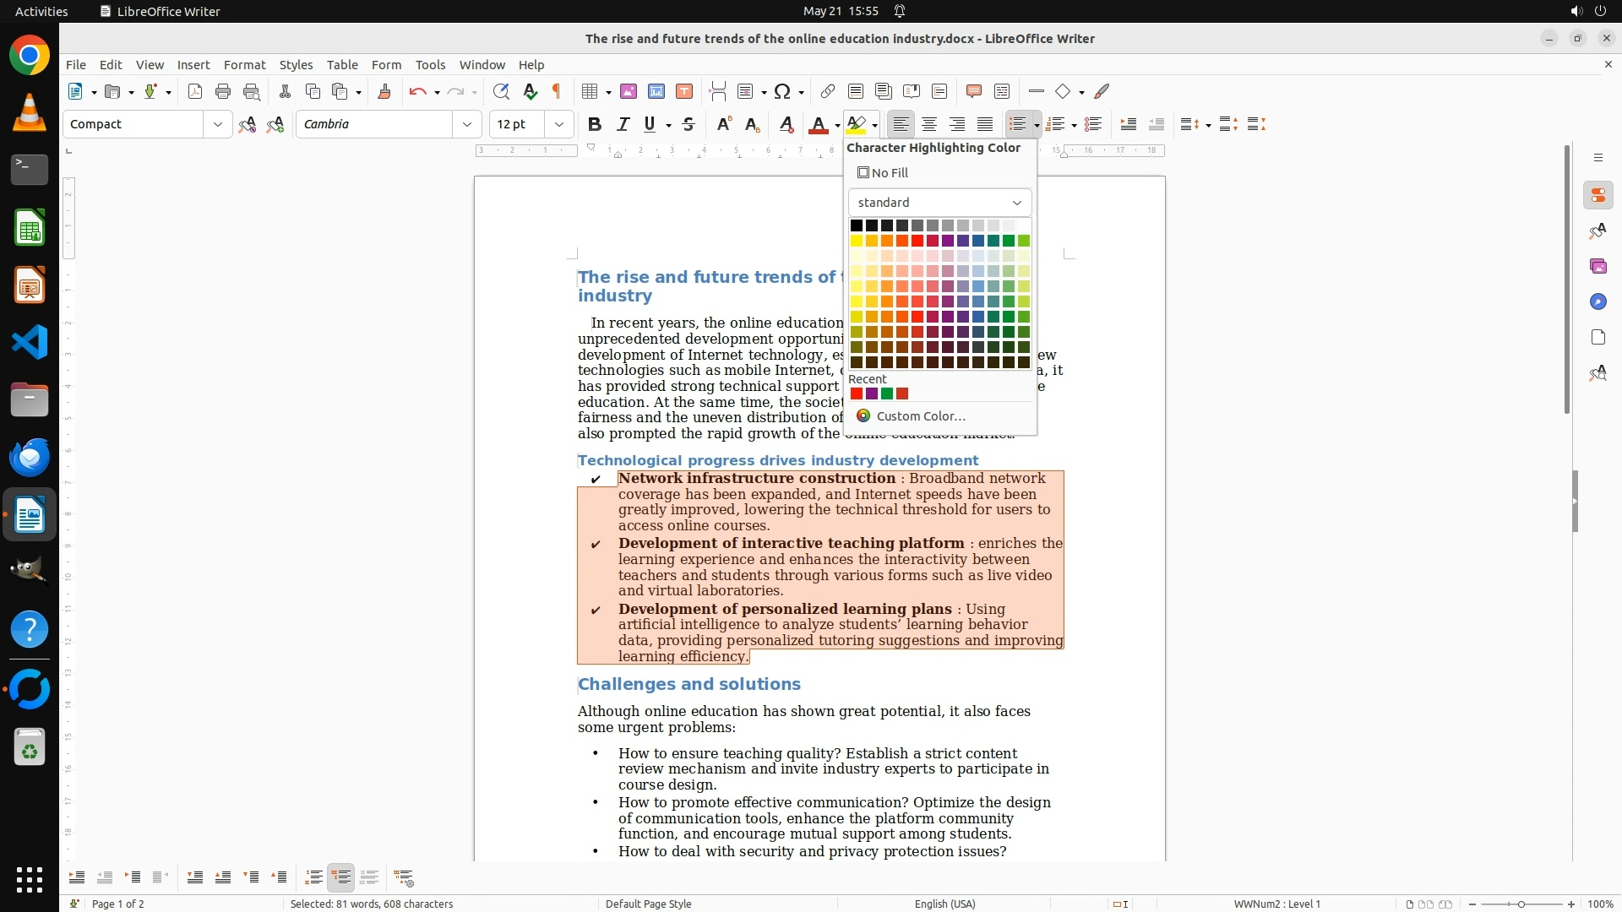Toggle Italic formatting button
This screenshot has width=1622, height=912.
tap(623, 124)
